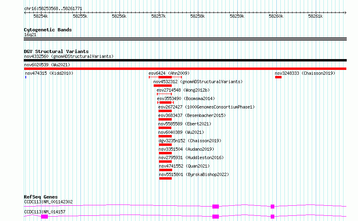
Task: Click the 58260k ruler tick label
Action: click(x=276, y=16)
